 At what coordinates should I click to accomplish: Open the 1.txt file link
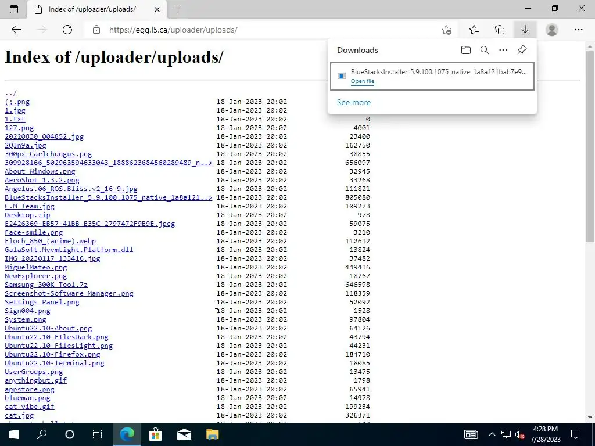[x=15, y=119]
